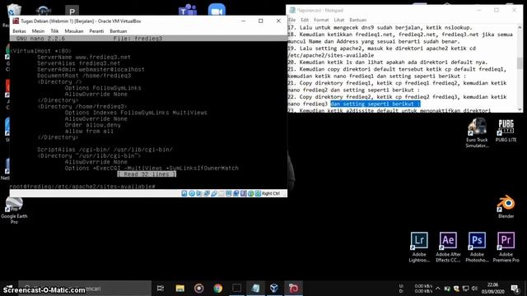Click the Right Ctrl host key label
Image resolution: width=527 pixels, height=296 pixels.
pos(271,193)
